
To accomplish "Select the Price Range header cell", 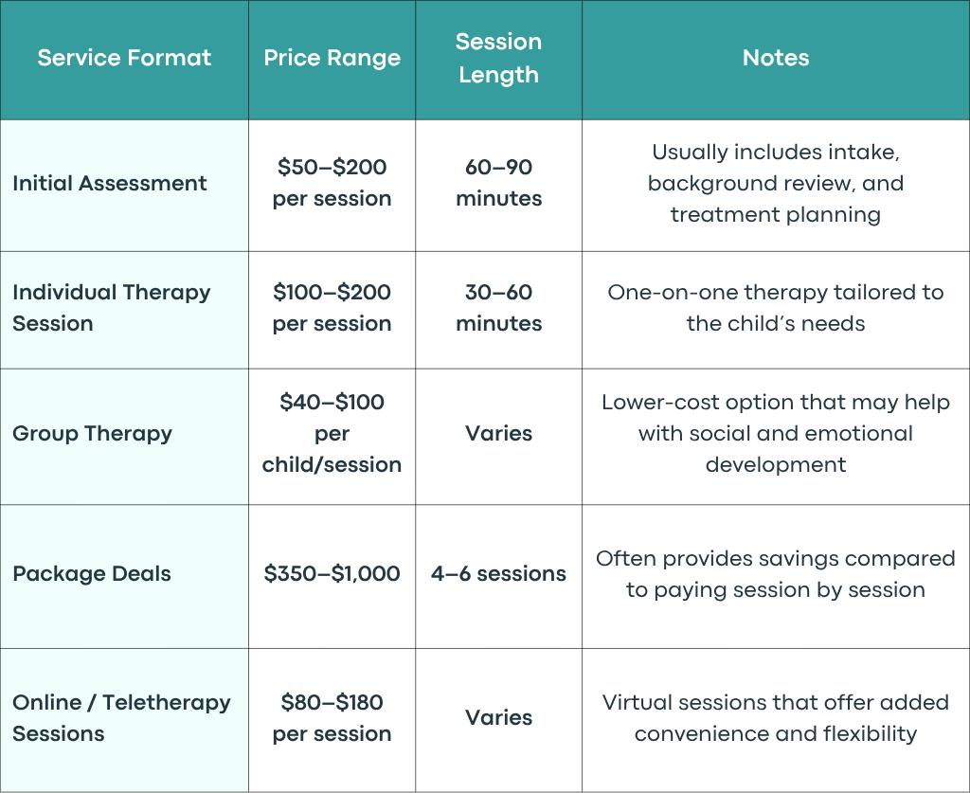I will [x=332, y=58].
